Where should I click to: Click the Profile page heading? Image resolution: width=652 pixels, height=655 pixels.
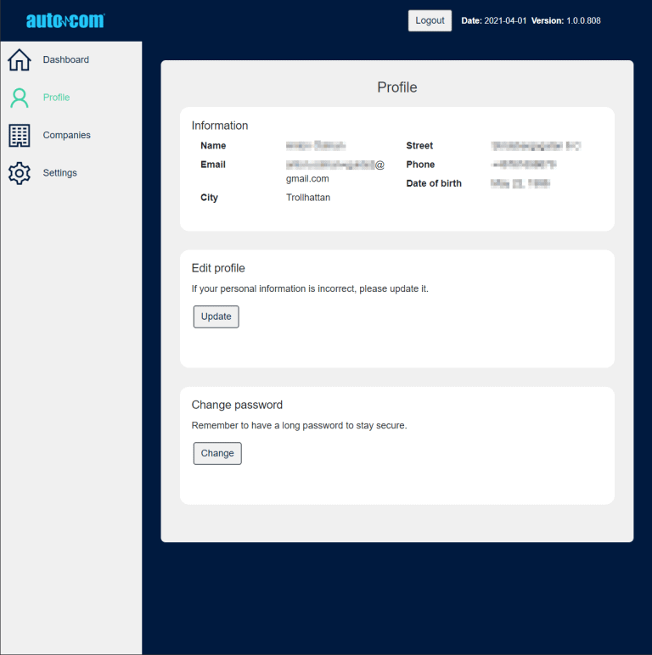click(x=397, y=87)
